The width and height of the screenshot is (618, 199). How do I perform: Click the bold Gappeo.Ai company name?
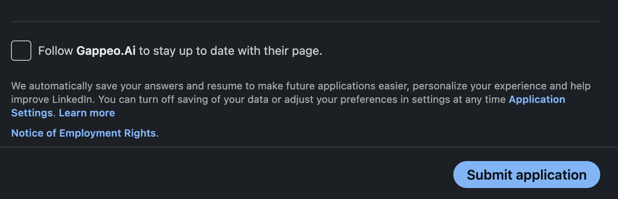pyautogui.click(x=106, y=51)
